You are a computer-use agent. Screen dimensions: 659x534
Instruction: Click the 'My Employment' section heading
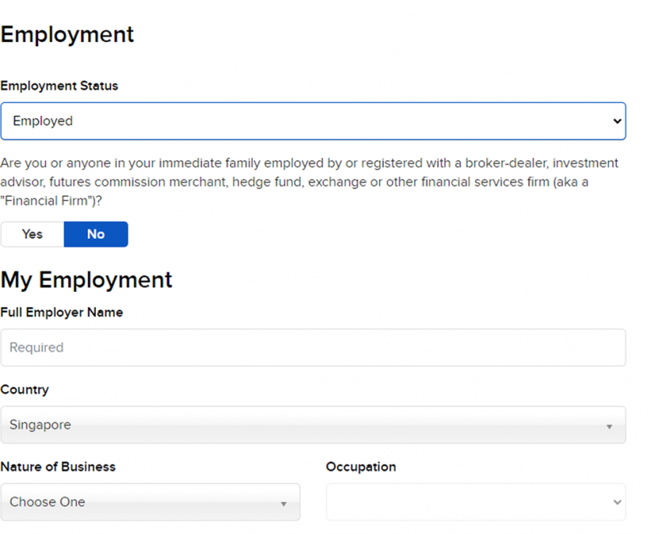click(x=87, y=279)
